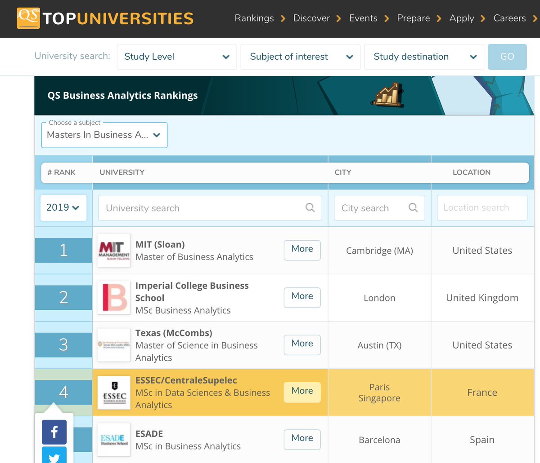The image size is (540, 463).
Task: Click More for ESADE
Action: click(x=302, y=440)
